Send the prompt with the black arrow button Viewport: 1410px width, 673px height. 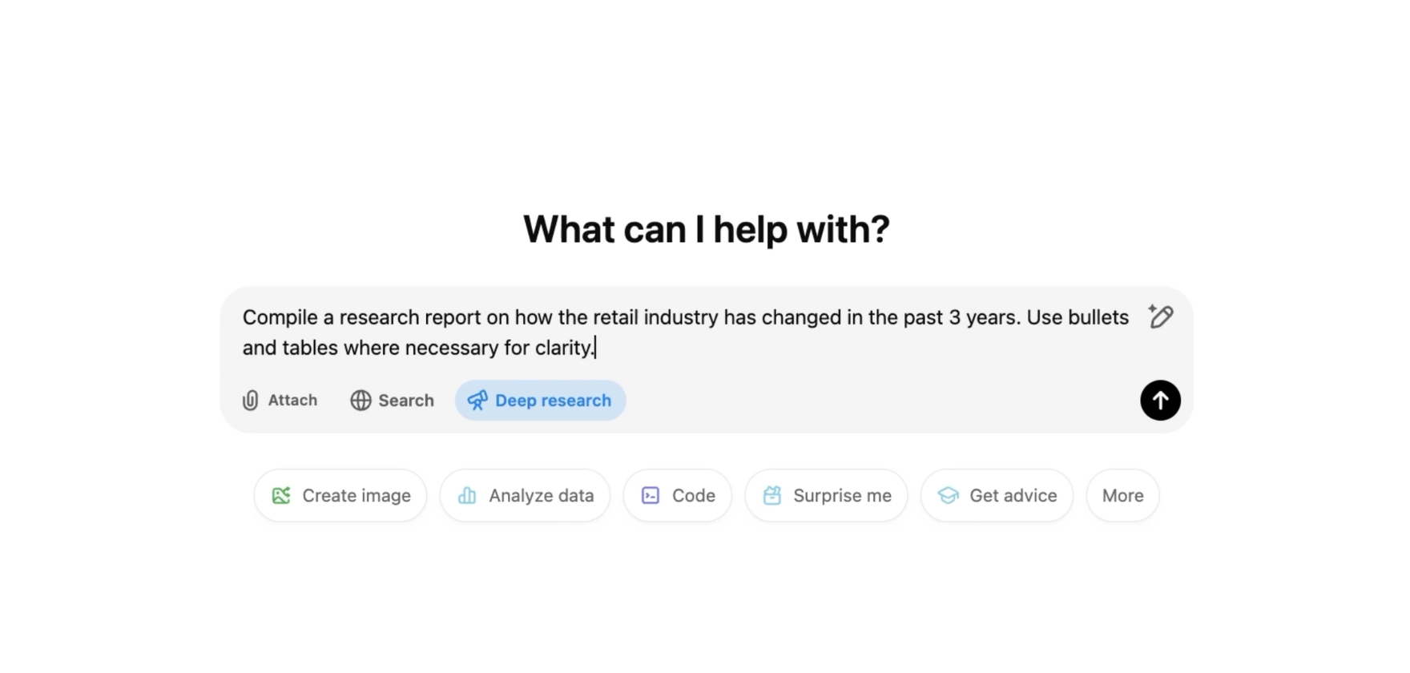tap(1160, 401)
